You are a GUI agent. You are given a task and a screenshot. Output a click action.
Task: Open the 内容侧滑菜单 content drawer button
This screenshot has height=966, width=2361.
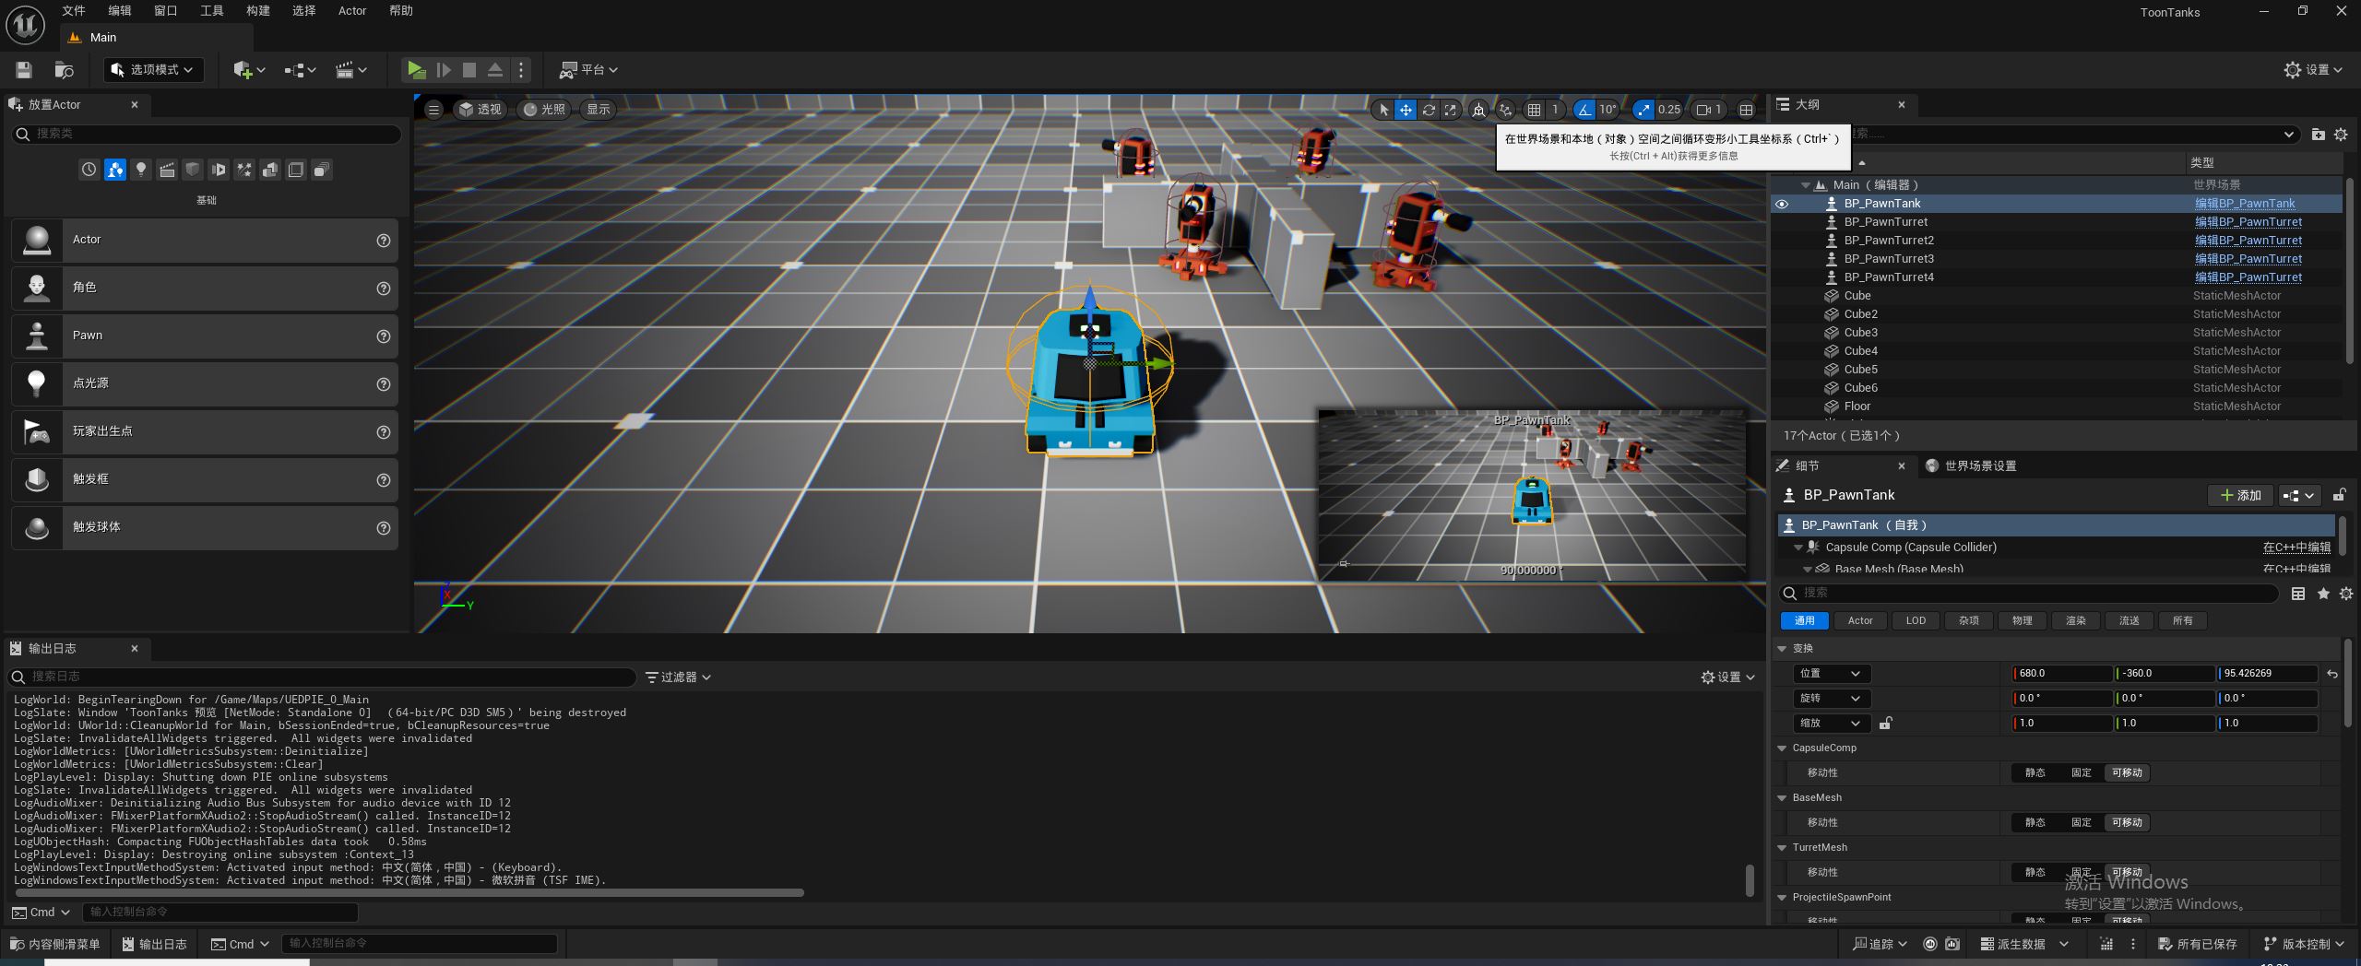(54, 944)
